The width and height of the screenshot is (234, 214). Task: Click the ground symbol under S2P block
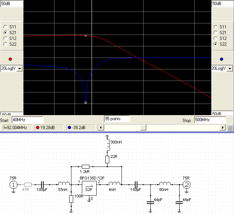[x=89, y=200]
